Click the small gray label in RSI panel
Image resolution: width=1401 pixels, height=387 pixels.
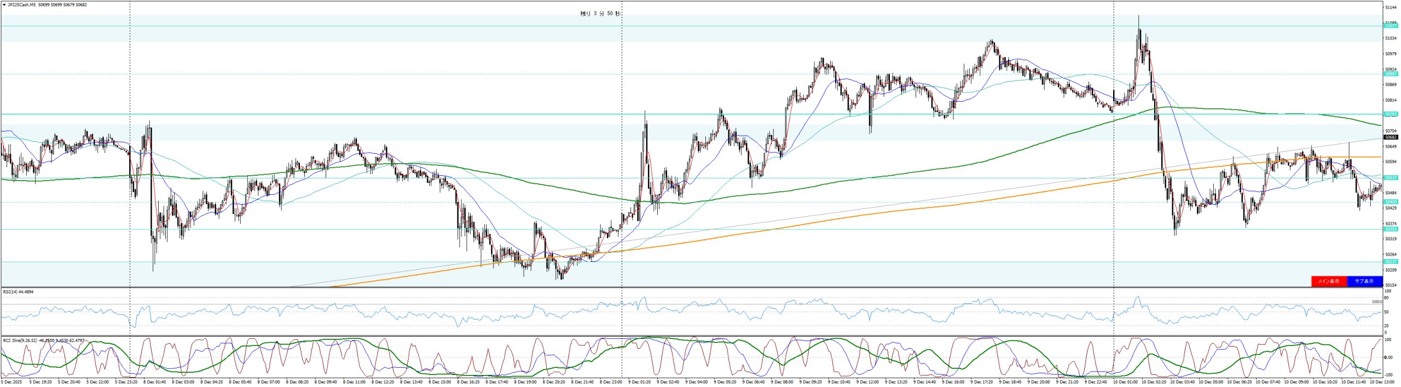tap(1377, 302)
